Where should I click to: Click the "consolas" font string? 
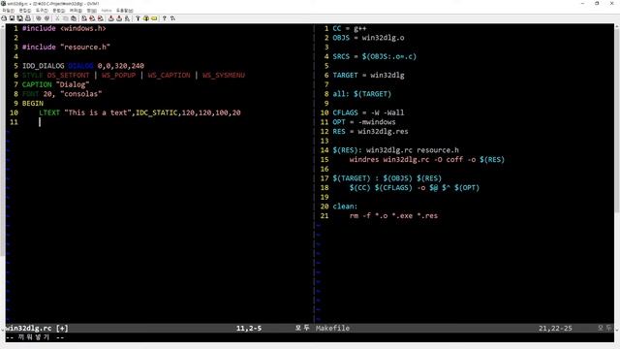[81, 94]
